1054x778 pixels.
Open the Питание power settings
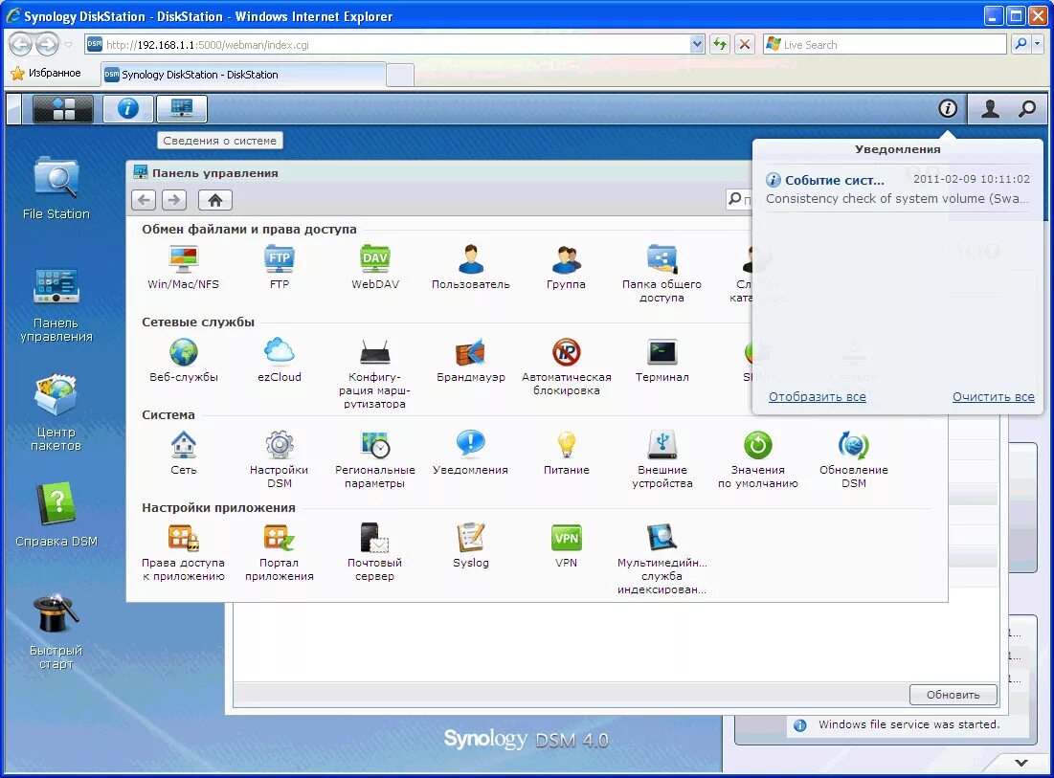tap(566, 452)
